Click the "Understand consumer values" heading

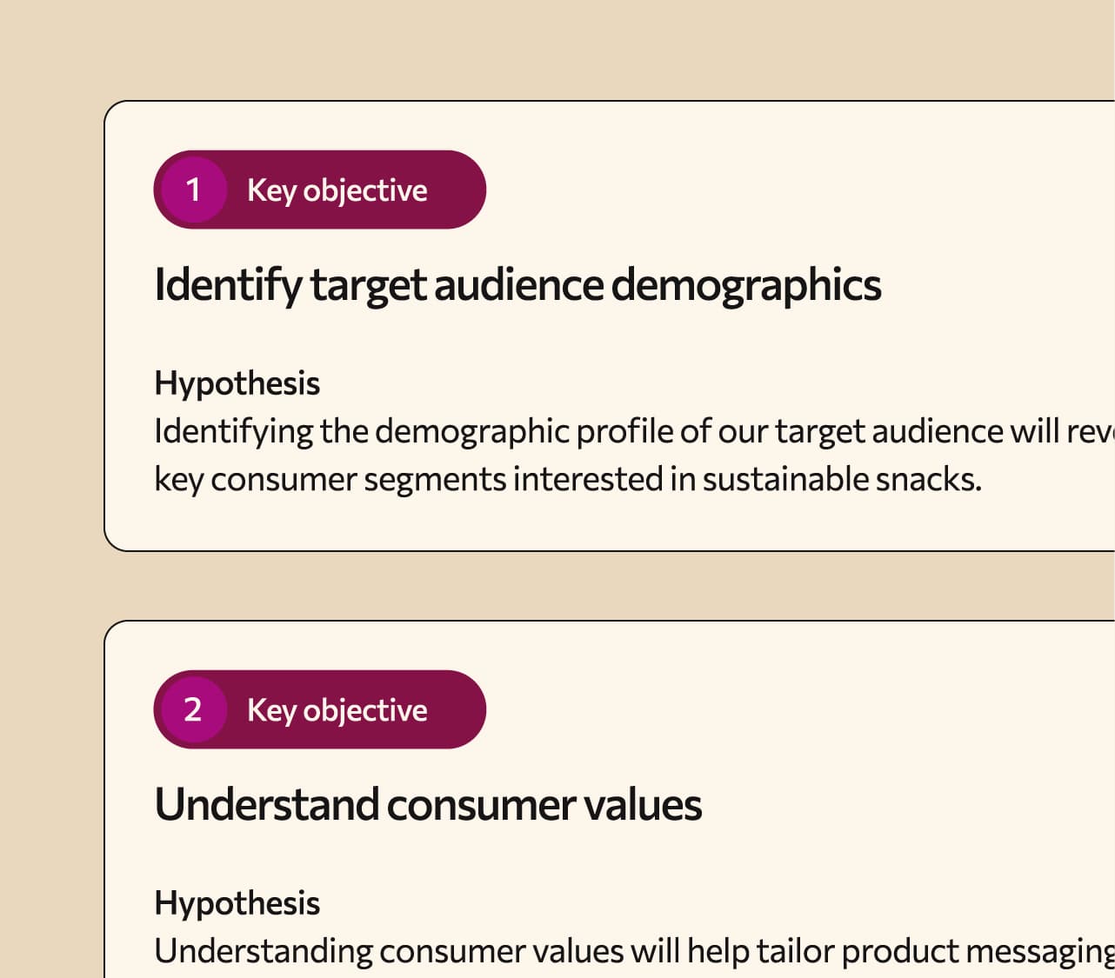(428, 805)
